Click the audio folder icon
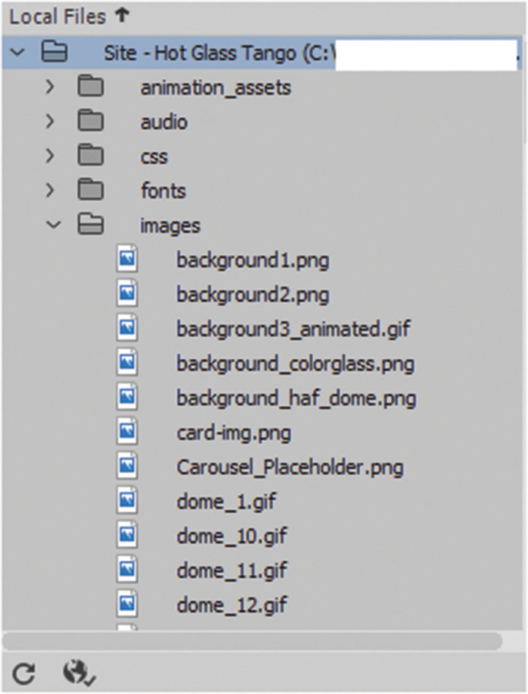528x694 pixels. 90,121
